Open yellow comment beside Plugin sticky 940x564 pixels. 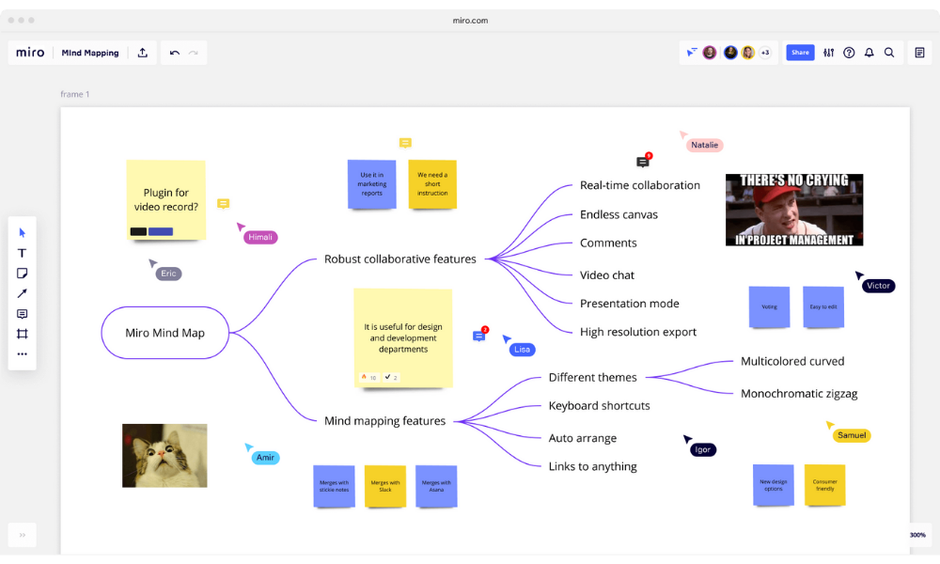pos(223,204)
